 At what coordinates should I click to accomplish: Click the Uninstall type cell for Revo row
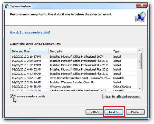point(118,78)
